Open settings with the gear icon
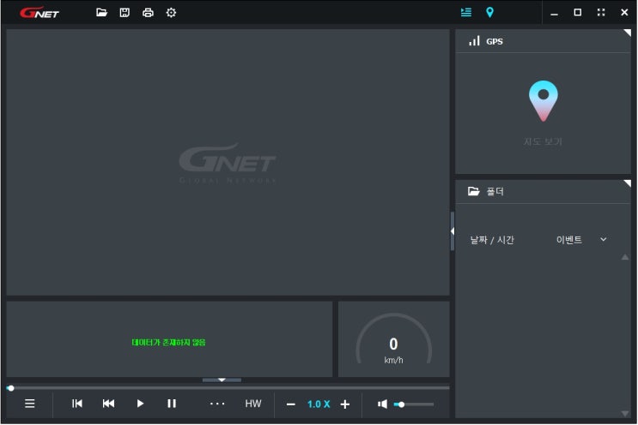This screenshot has height=425, width=638. click(x=171, y=13)
